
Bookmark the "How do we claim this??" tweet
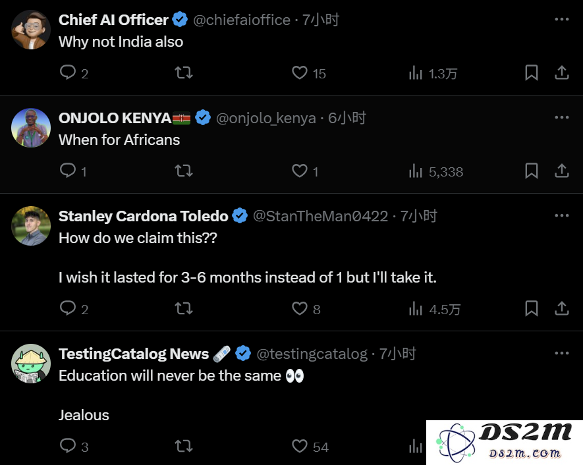click(532, 308)
